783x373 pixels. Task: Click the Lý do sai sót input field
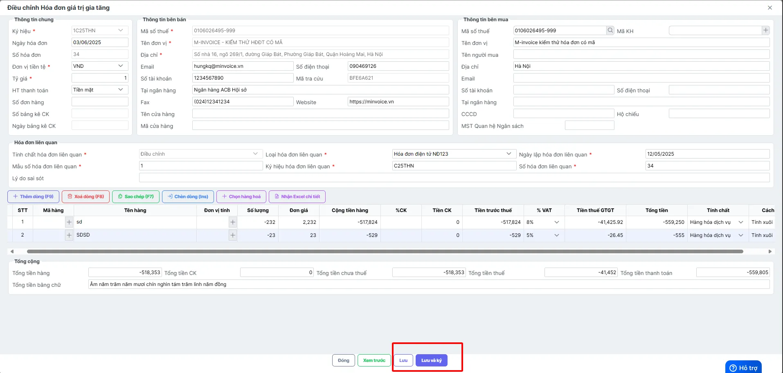454,178
